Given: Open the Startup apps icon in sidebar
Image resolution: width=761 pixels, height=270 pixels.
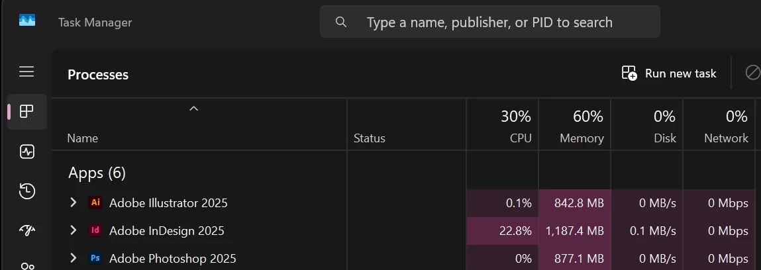Looking at the screenshot, I should (x=26, y=230).
